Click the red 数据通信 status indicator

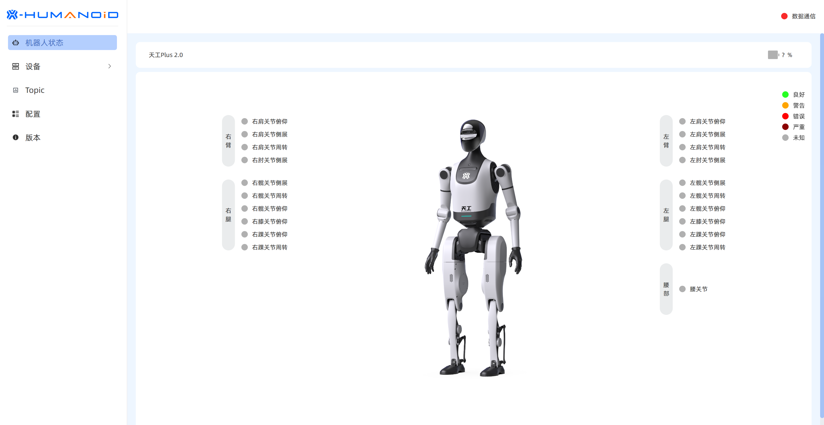[784, 16]
